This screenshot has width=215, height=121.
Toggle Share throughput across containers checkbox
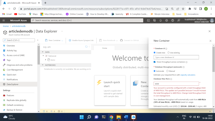155,62
